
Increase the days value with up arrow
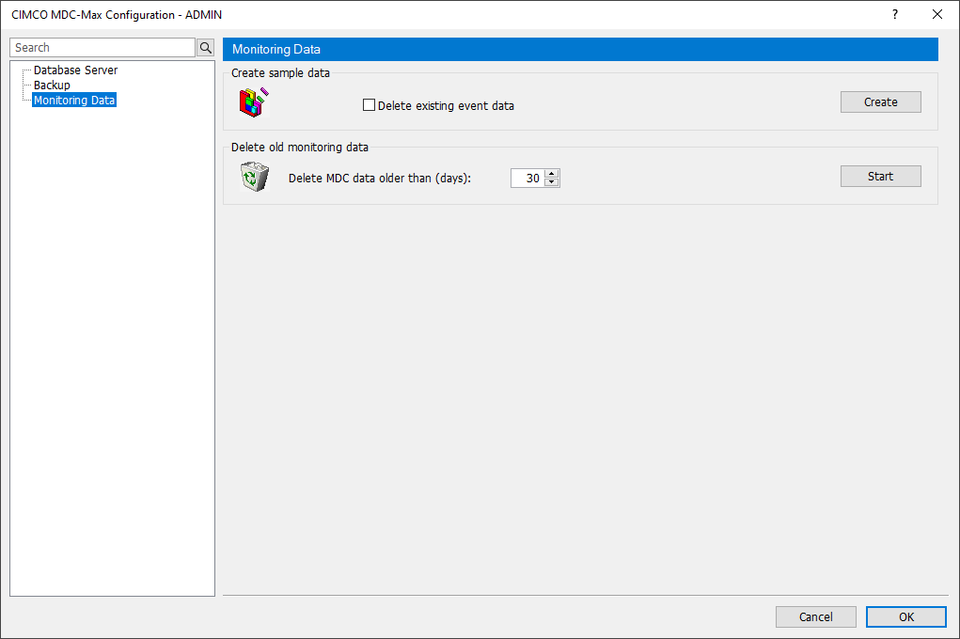pyautogui.click(x=552, y=173)
